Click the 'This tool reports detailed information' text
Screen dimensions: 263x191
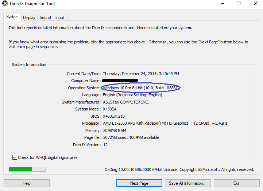(x=100, y=28)
